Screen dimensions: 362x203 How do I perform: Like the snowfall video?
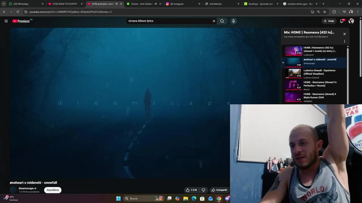coord(191,190)
